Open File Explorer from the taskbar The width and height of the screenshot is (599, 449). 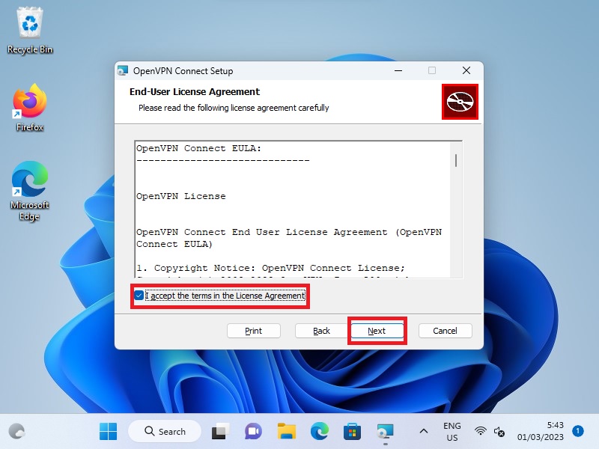287,431
